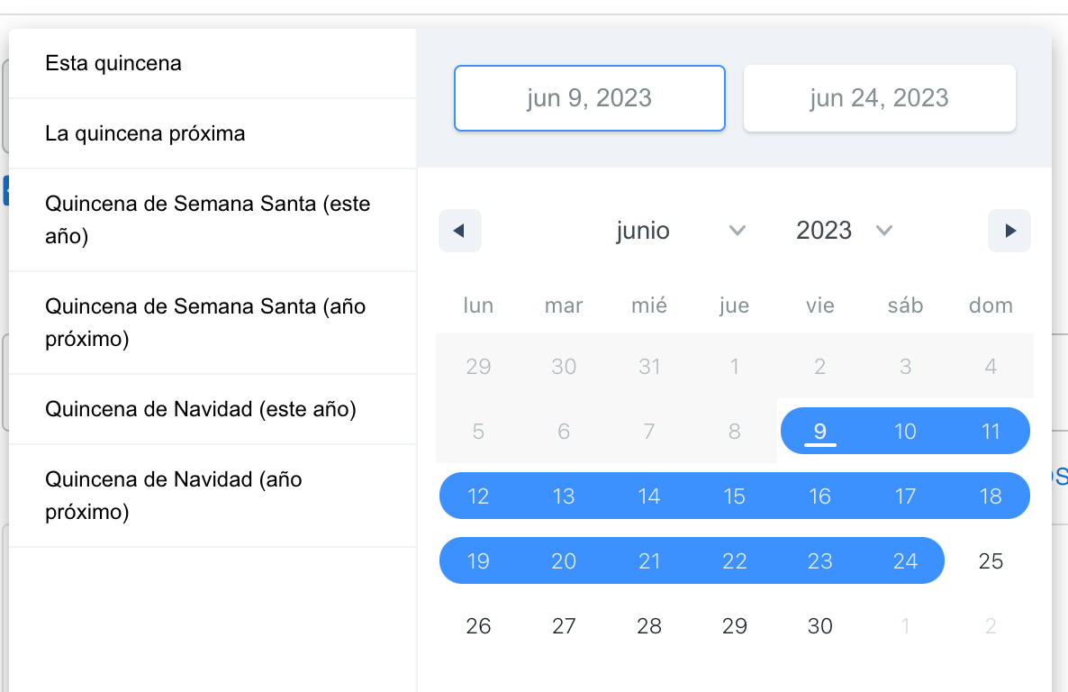The image size is (1068, 692).
Task: Click date 15 within the selected range
Action: tap(734, 496)
